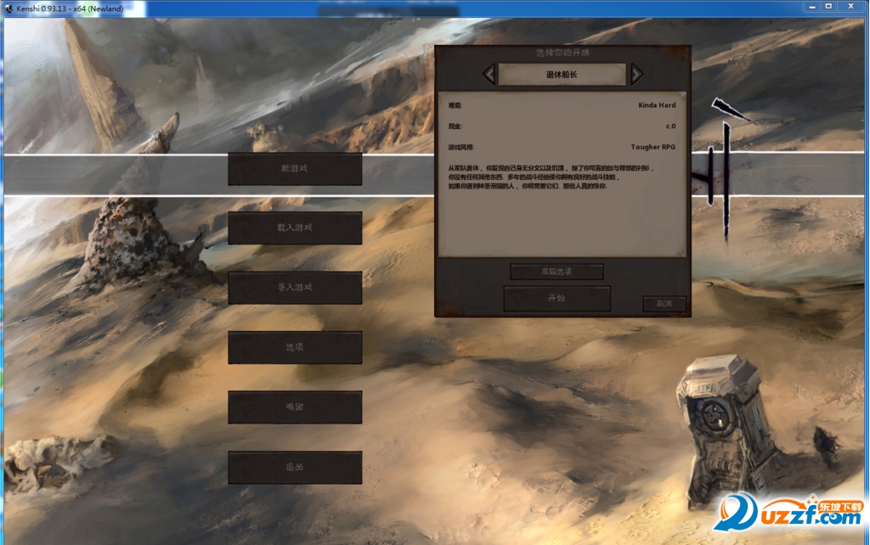870x545 pixels.
Task: Open 高级选项 (Advanced Options)
Action: tap(556, 272)
